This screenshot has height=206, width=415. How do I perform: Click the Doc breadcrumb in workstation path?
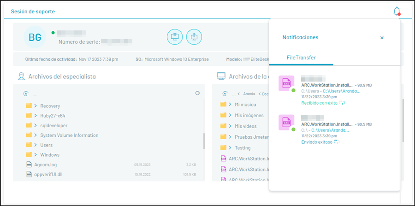click(x=266, y=94)
